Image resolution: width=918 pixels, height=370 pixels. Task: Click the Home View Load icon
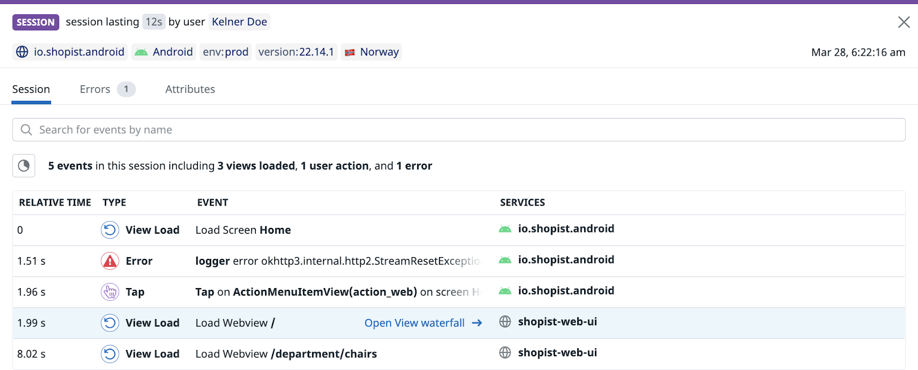pos(110,230)
